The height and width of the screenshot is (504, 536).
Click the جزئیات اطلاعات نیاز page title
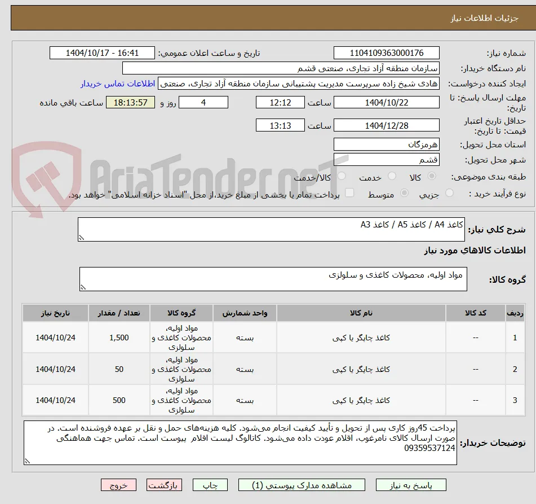484,18
